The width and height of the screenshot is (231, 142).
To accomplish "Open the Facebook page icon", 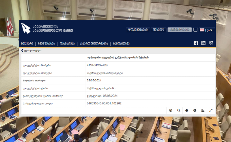I will click(196, 43).
